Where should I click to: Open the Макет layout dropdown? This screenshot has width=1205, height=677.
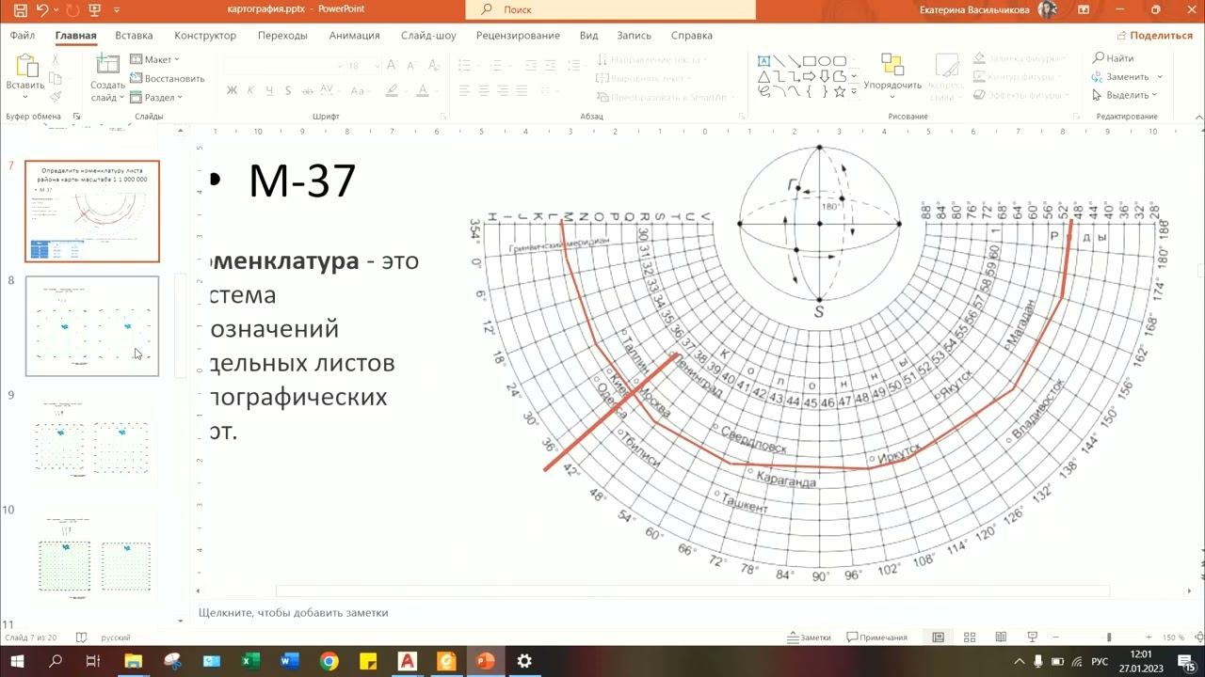pos(155,59)
